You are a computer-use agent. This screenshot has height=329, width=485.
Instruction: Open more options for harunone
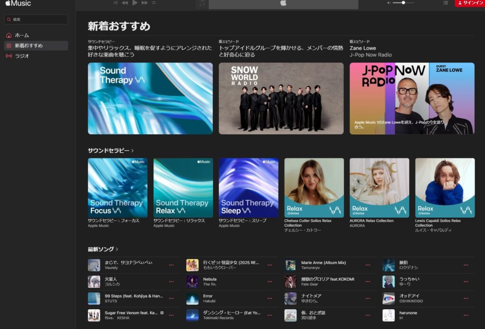(x=466, y=315)
